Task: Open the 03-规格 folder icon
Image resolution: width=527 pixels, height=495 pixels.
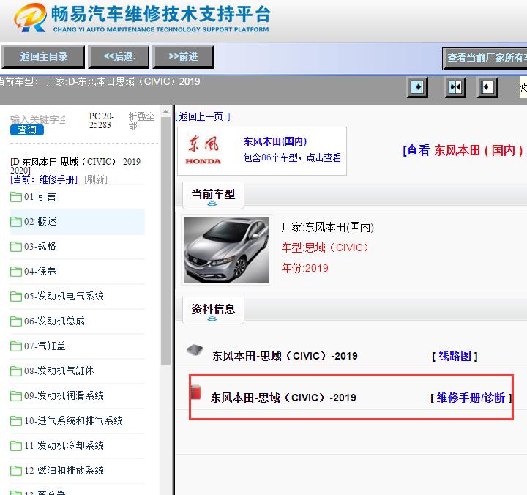Action: [16, 247]
